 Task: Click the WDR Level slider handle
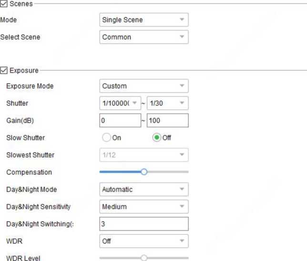144,258
